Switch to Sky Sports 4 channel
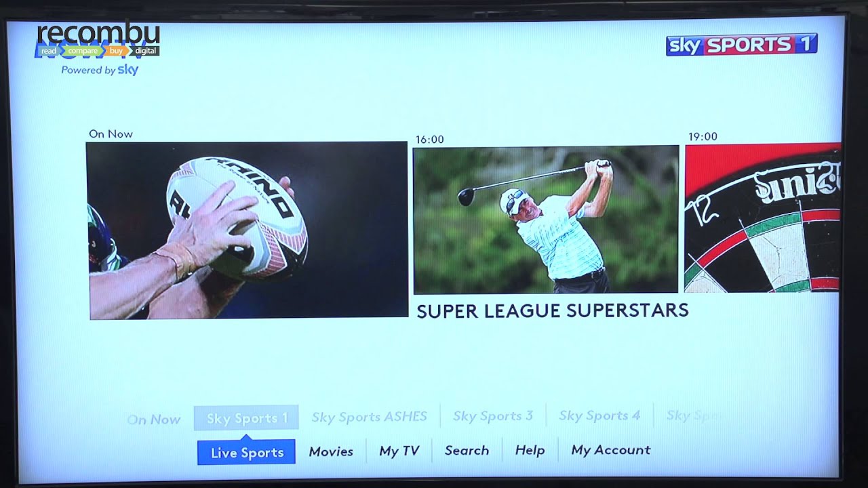The image size is (868, 488). [x=599, y=415]
